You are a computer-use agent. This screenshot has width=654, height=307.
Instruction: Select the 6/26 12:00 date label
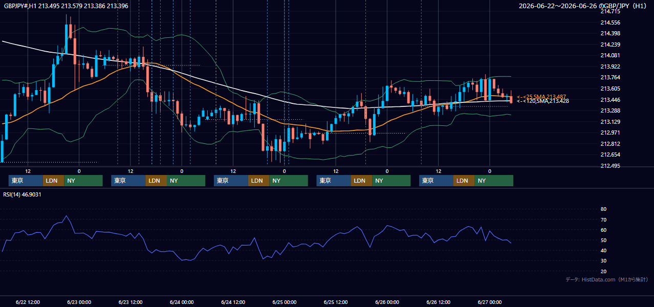click(439, 302)
